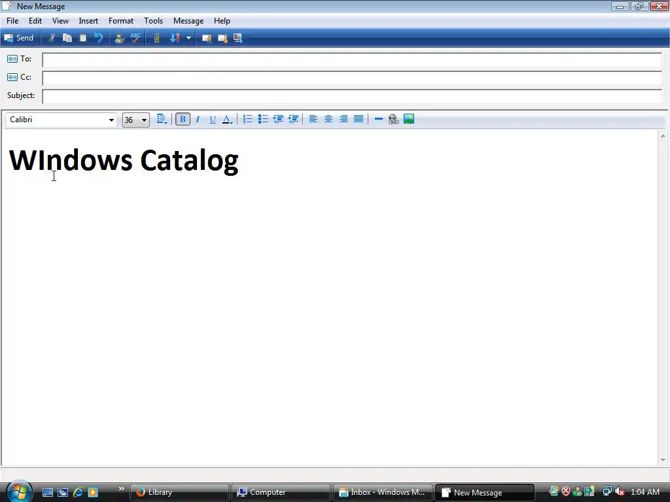This screenshot has height=502, width=670.
Task: Toggle work offline icon
Action: [x=238, y=38]
